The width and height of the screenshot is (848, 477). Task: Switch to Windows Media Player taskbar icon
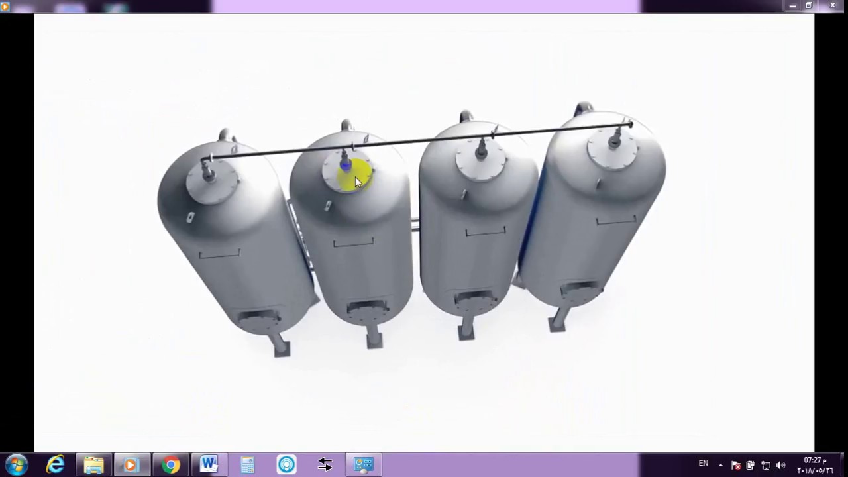tap(132, 465)
